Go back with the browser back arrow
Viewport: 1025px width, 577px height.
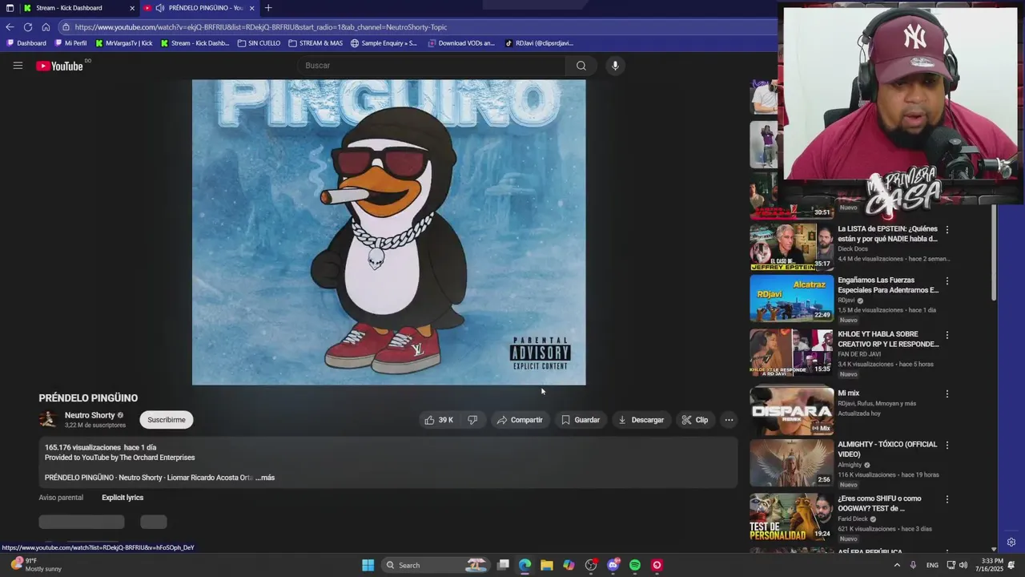(10, 26)
